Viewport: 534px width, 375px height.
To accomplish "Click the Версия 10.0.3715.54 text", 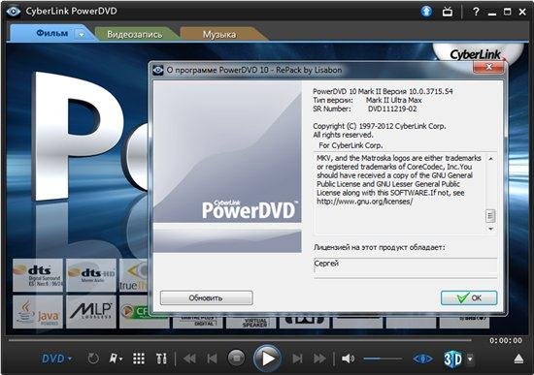I will [x=417, y=91].
